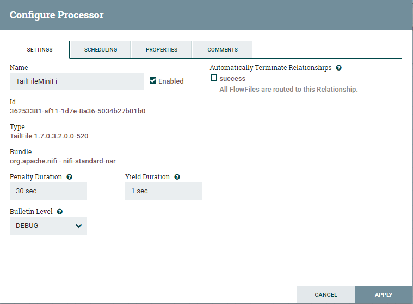Open the Bulletin Level DEBUG dropdown
The image size is (413, 304).
48,226
